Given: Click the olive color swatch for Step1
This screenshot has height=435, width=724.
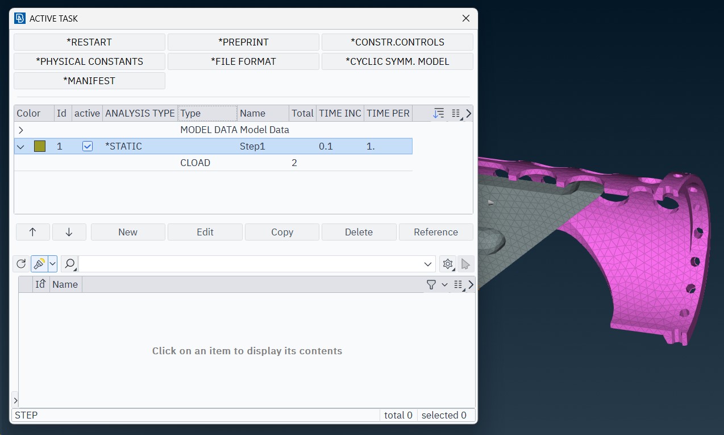Looking at the screenshot, I should click(x=40, y=146).
